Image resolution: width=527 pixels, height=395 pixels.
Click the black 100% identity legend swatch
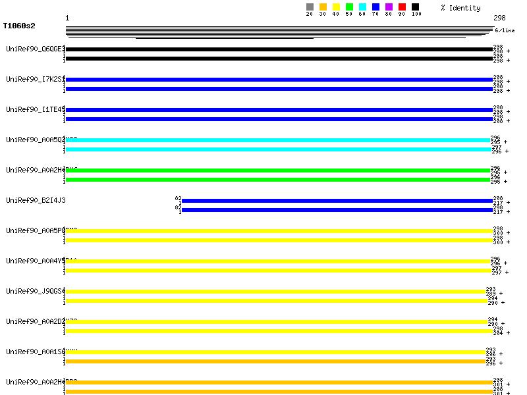415,7
